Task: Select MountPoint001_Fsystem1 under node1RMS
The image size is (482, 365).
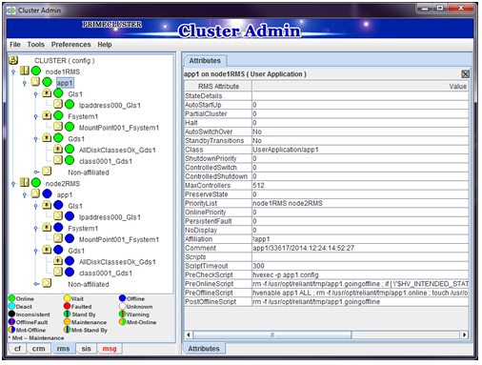Action: click(119, 128)
